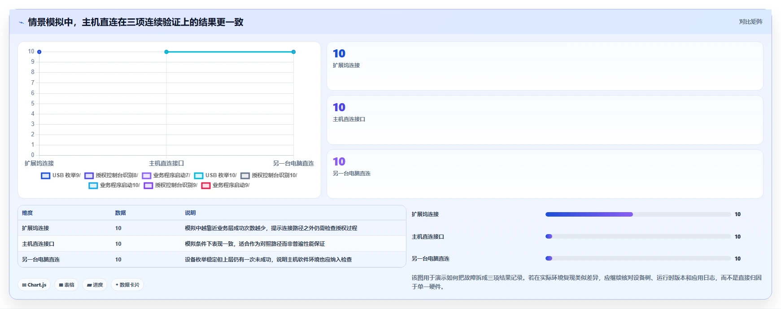Screen dimensions: 781x309
Task: Toggle the 授权控制台识别10/ legend item
Action: (269, 175)
